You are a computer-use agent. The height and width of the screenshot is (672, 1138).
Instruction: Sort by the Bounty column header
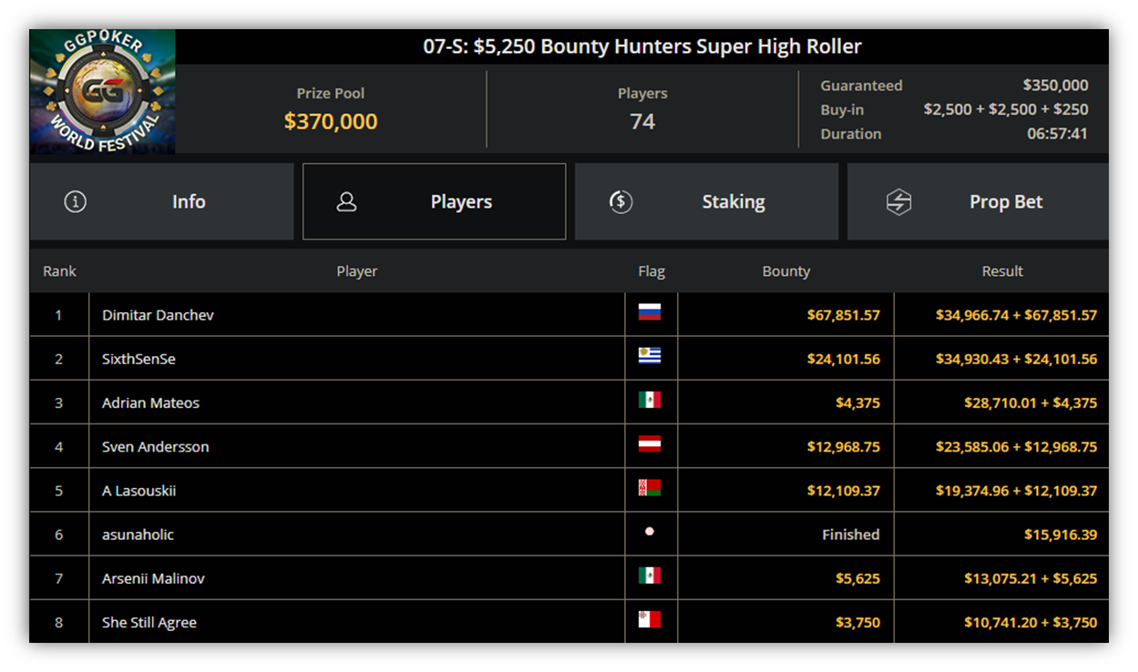point(786,271)
